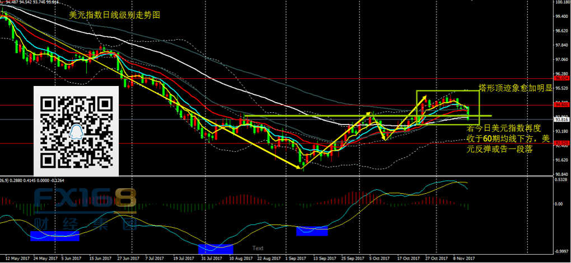
Task: Click the OHLC values at top left
Action: coord(31,3)
